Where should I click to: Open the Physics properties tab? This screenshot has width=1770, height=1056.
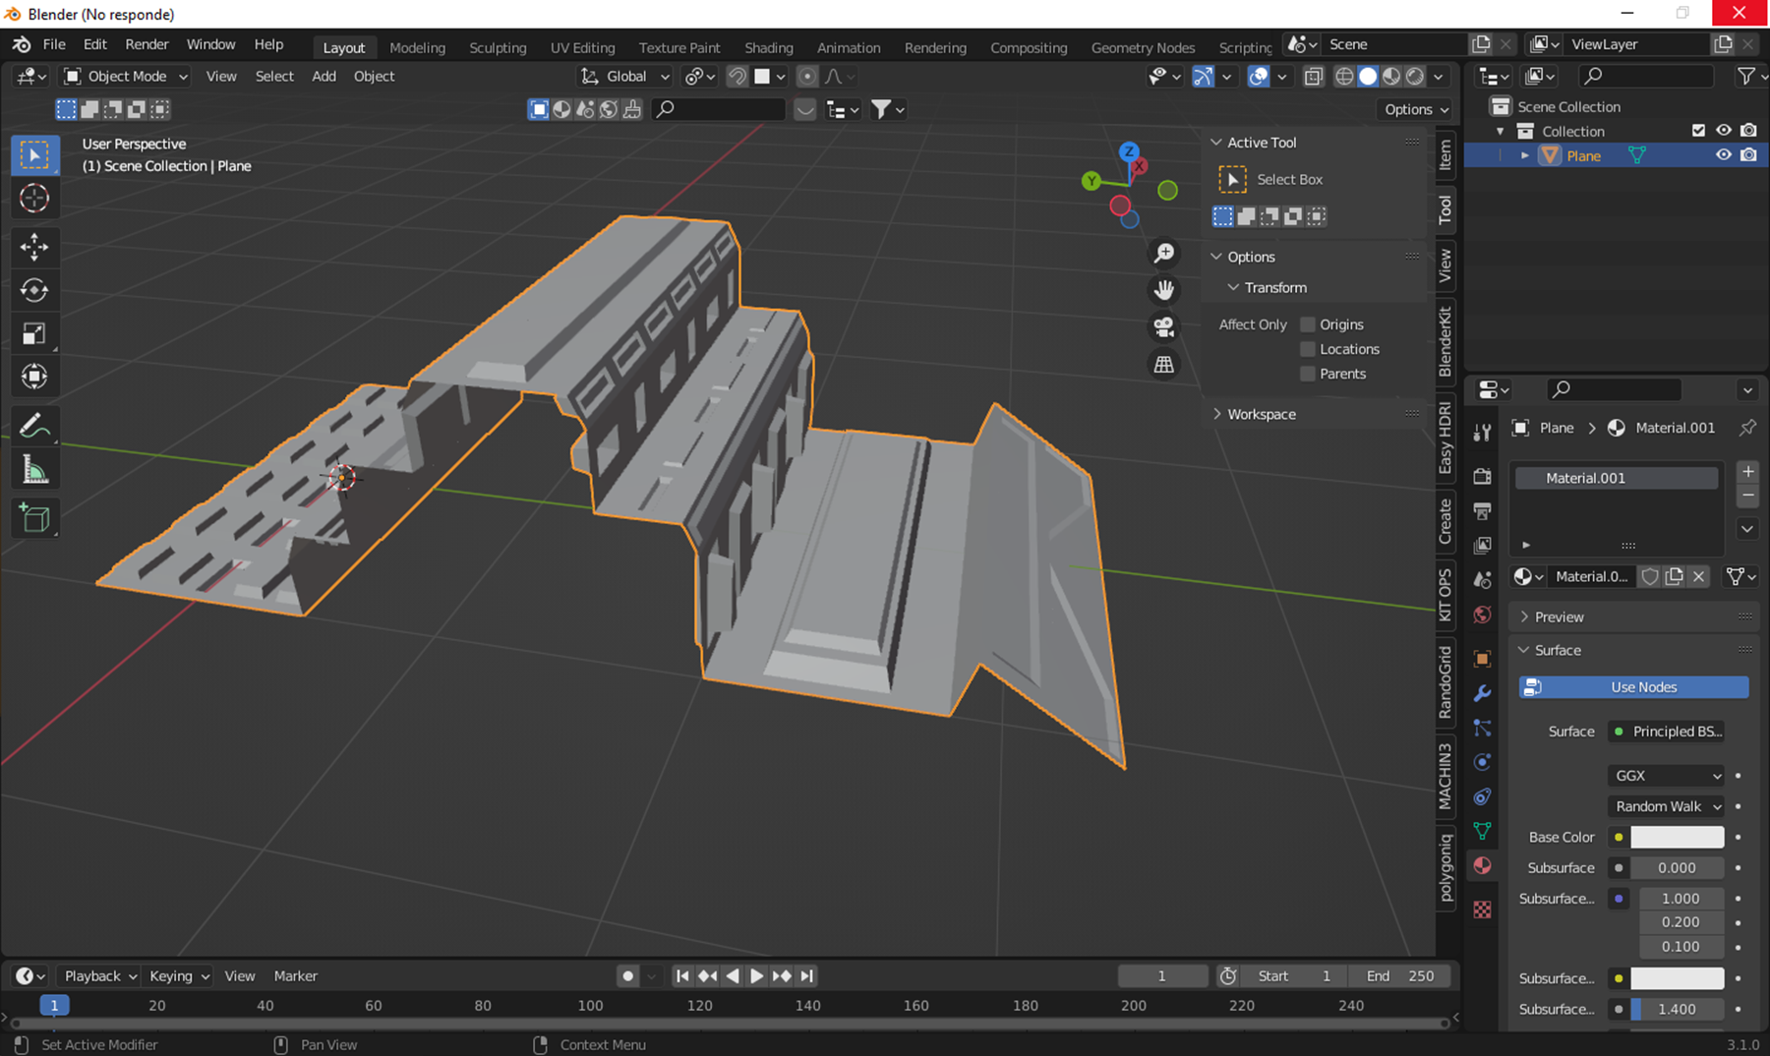coord(1482,762)
